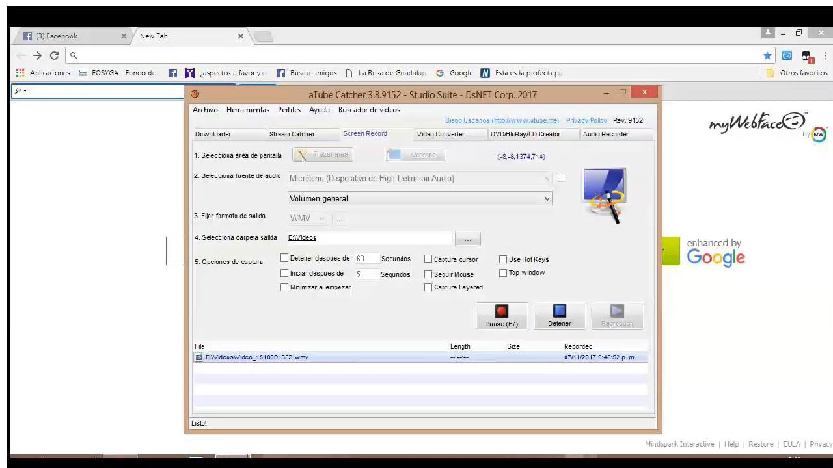Click the File column header

click(199, 346)
